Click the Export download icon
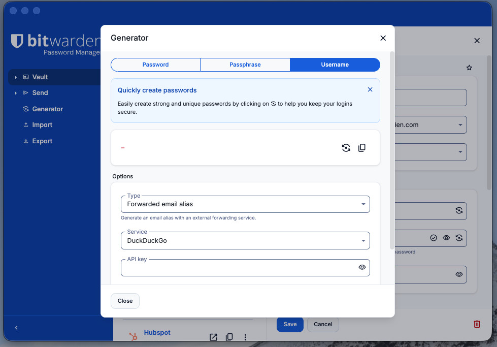Screen dimensions: 497x347 [x=26, y=141]
